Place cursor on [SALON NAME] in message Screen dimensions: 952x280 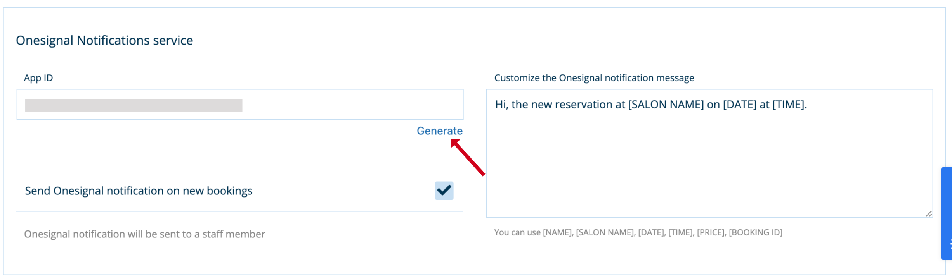tap(666, 105)
